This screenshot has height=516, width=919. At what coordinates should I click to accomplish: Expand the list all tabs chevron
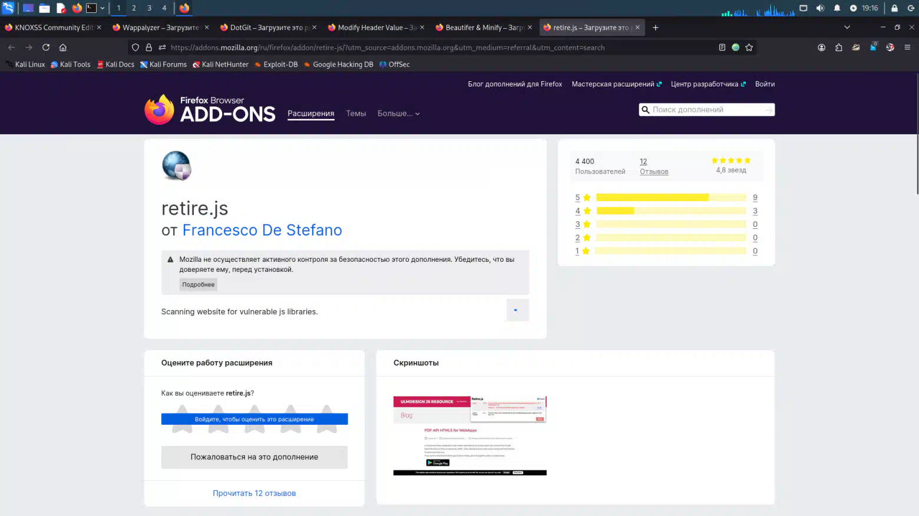click(847, 28)
